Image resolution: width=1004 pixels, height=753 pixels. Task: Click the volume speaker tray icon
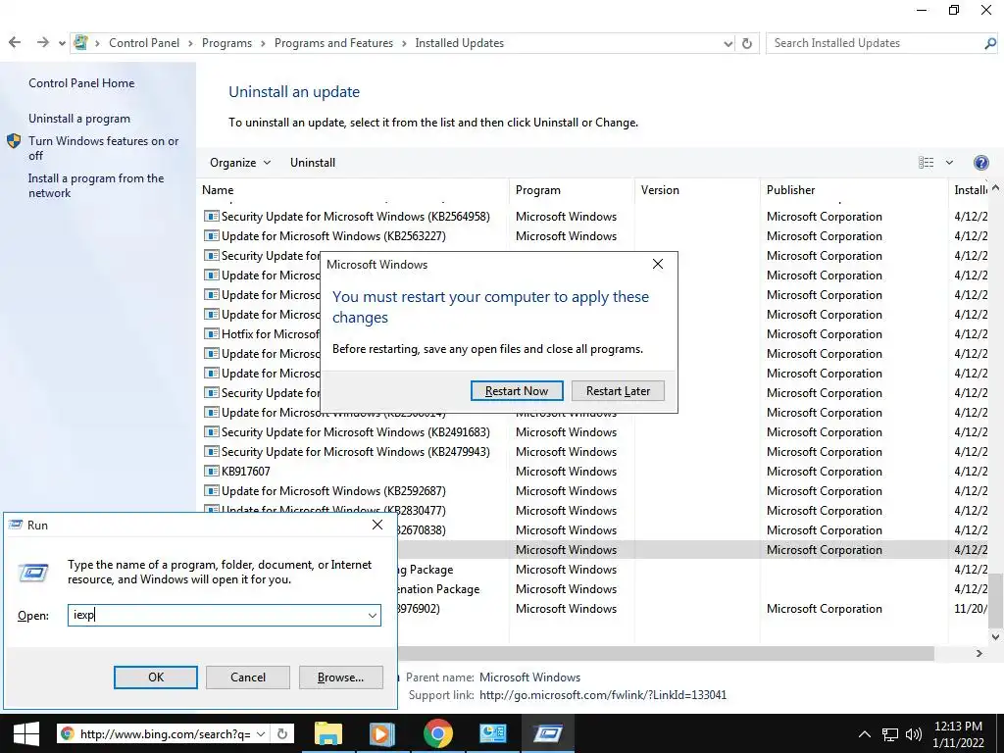pyautogui.click(x=914, y=734)
